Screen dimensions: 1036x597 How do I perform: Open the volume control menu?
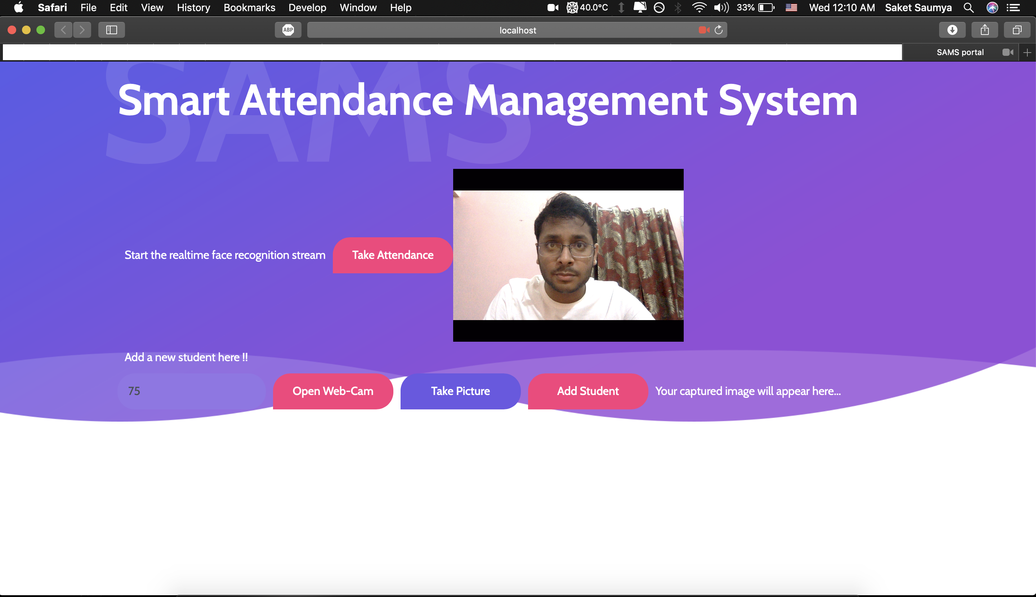point(721,7)
